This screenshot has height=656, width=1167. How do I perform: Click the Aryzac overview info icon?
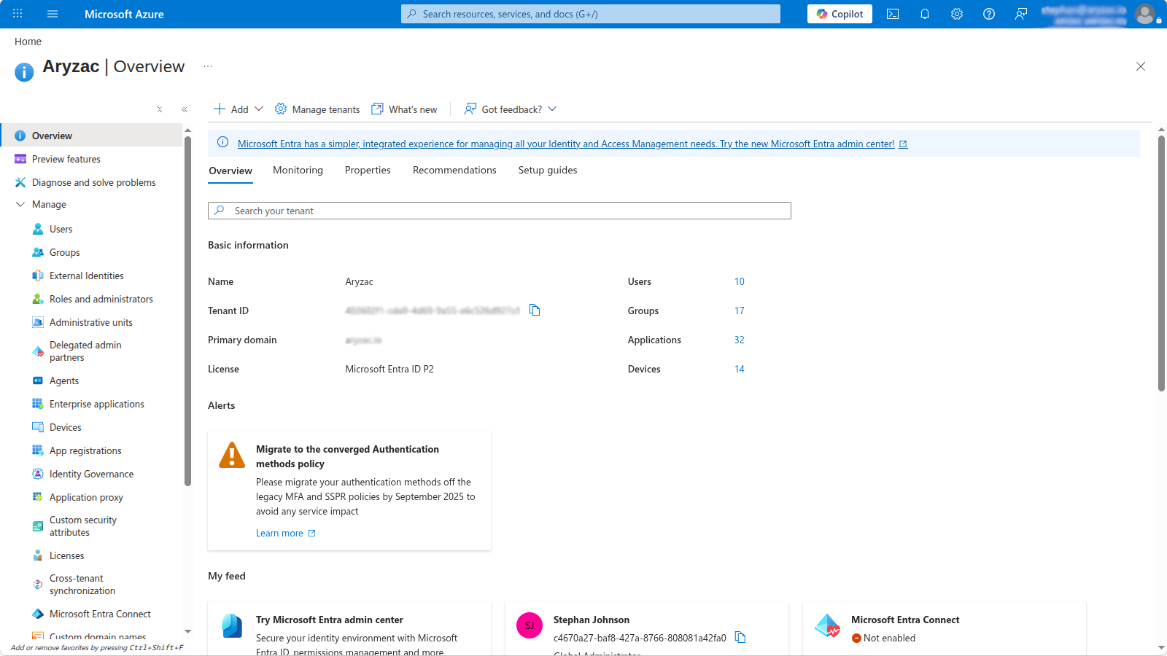24,72
